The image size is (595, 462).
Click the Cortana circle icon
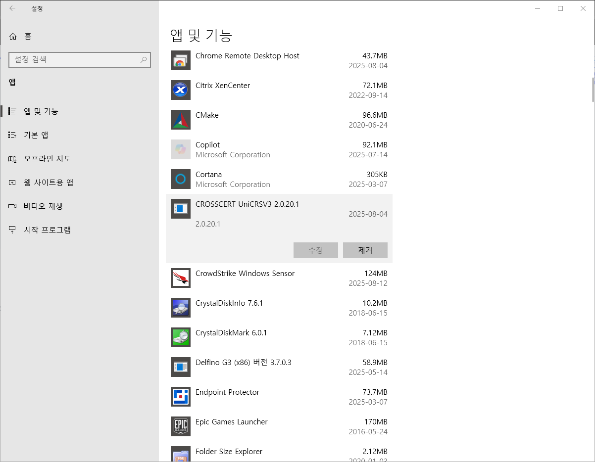click(x=181, y=179)
